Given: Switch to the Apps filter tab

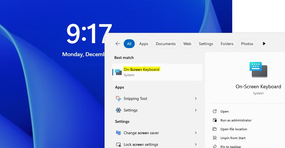Looking at the screenshot, I should tap(144, 44).
